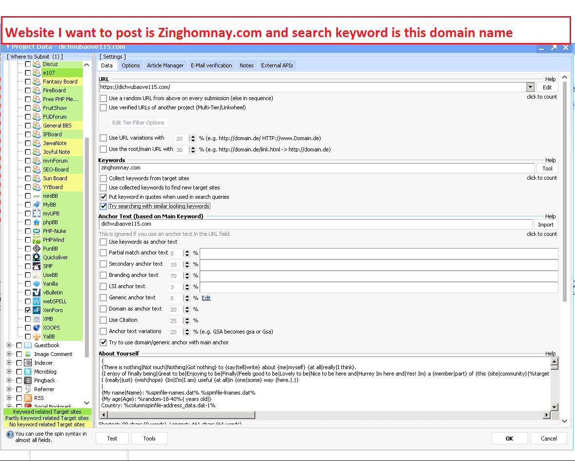
Task: Click the anchor text Import button
Action: (546, 225)
